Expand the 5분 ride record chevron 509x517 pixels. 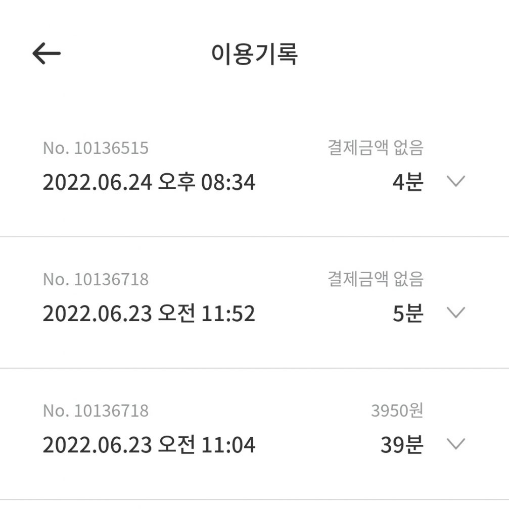(455, 312)
